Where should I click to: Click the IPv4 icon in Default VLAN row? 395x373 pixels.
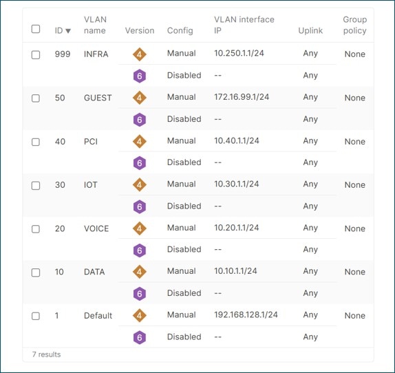pyautogui.click(x=140, y=315)
